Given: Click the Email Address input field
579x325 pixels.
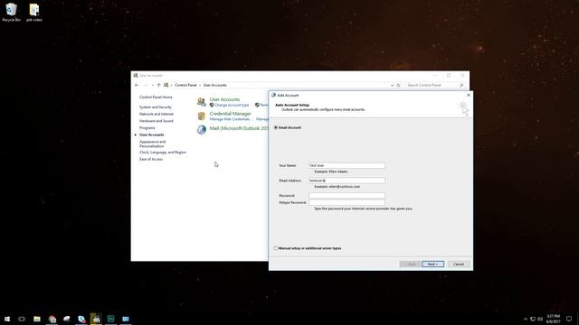Looking at the screenshot, I should (x=346, y=181).
